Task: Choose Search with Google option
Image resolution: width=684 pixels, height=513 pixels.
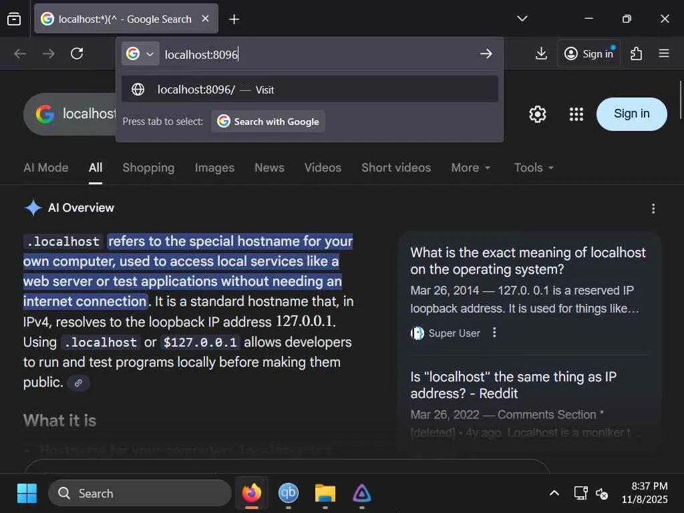Action: 268,122
